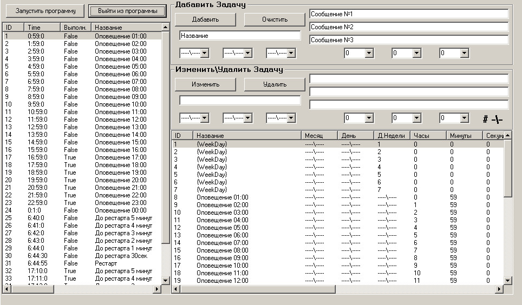
Task: Sort left list by Time column header
Action: point(42,27)
